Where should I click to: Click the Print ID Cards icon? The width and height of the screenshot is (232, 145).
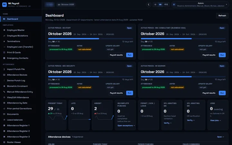point(4,53)
